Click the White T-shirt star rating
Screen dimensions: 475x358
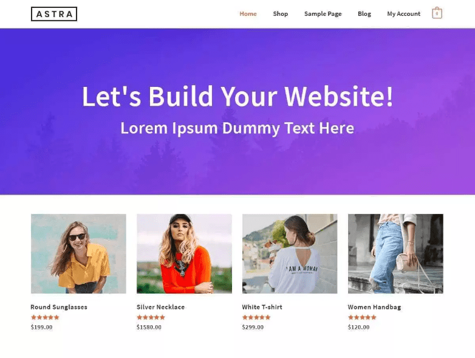(x=256, y=317)
